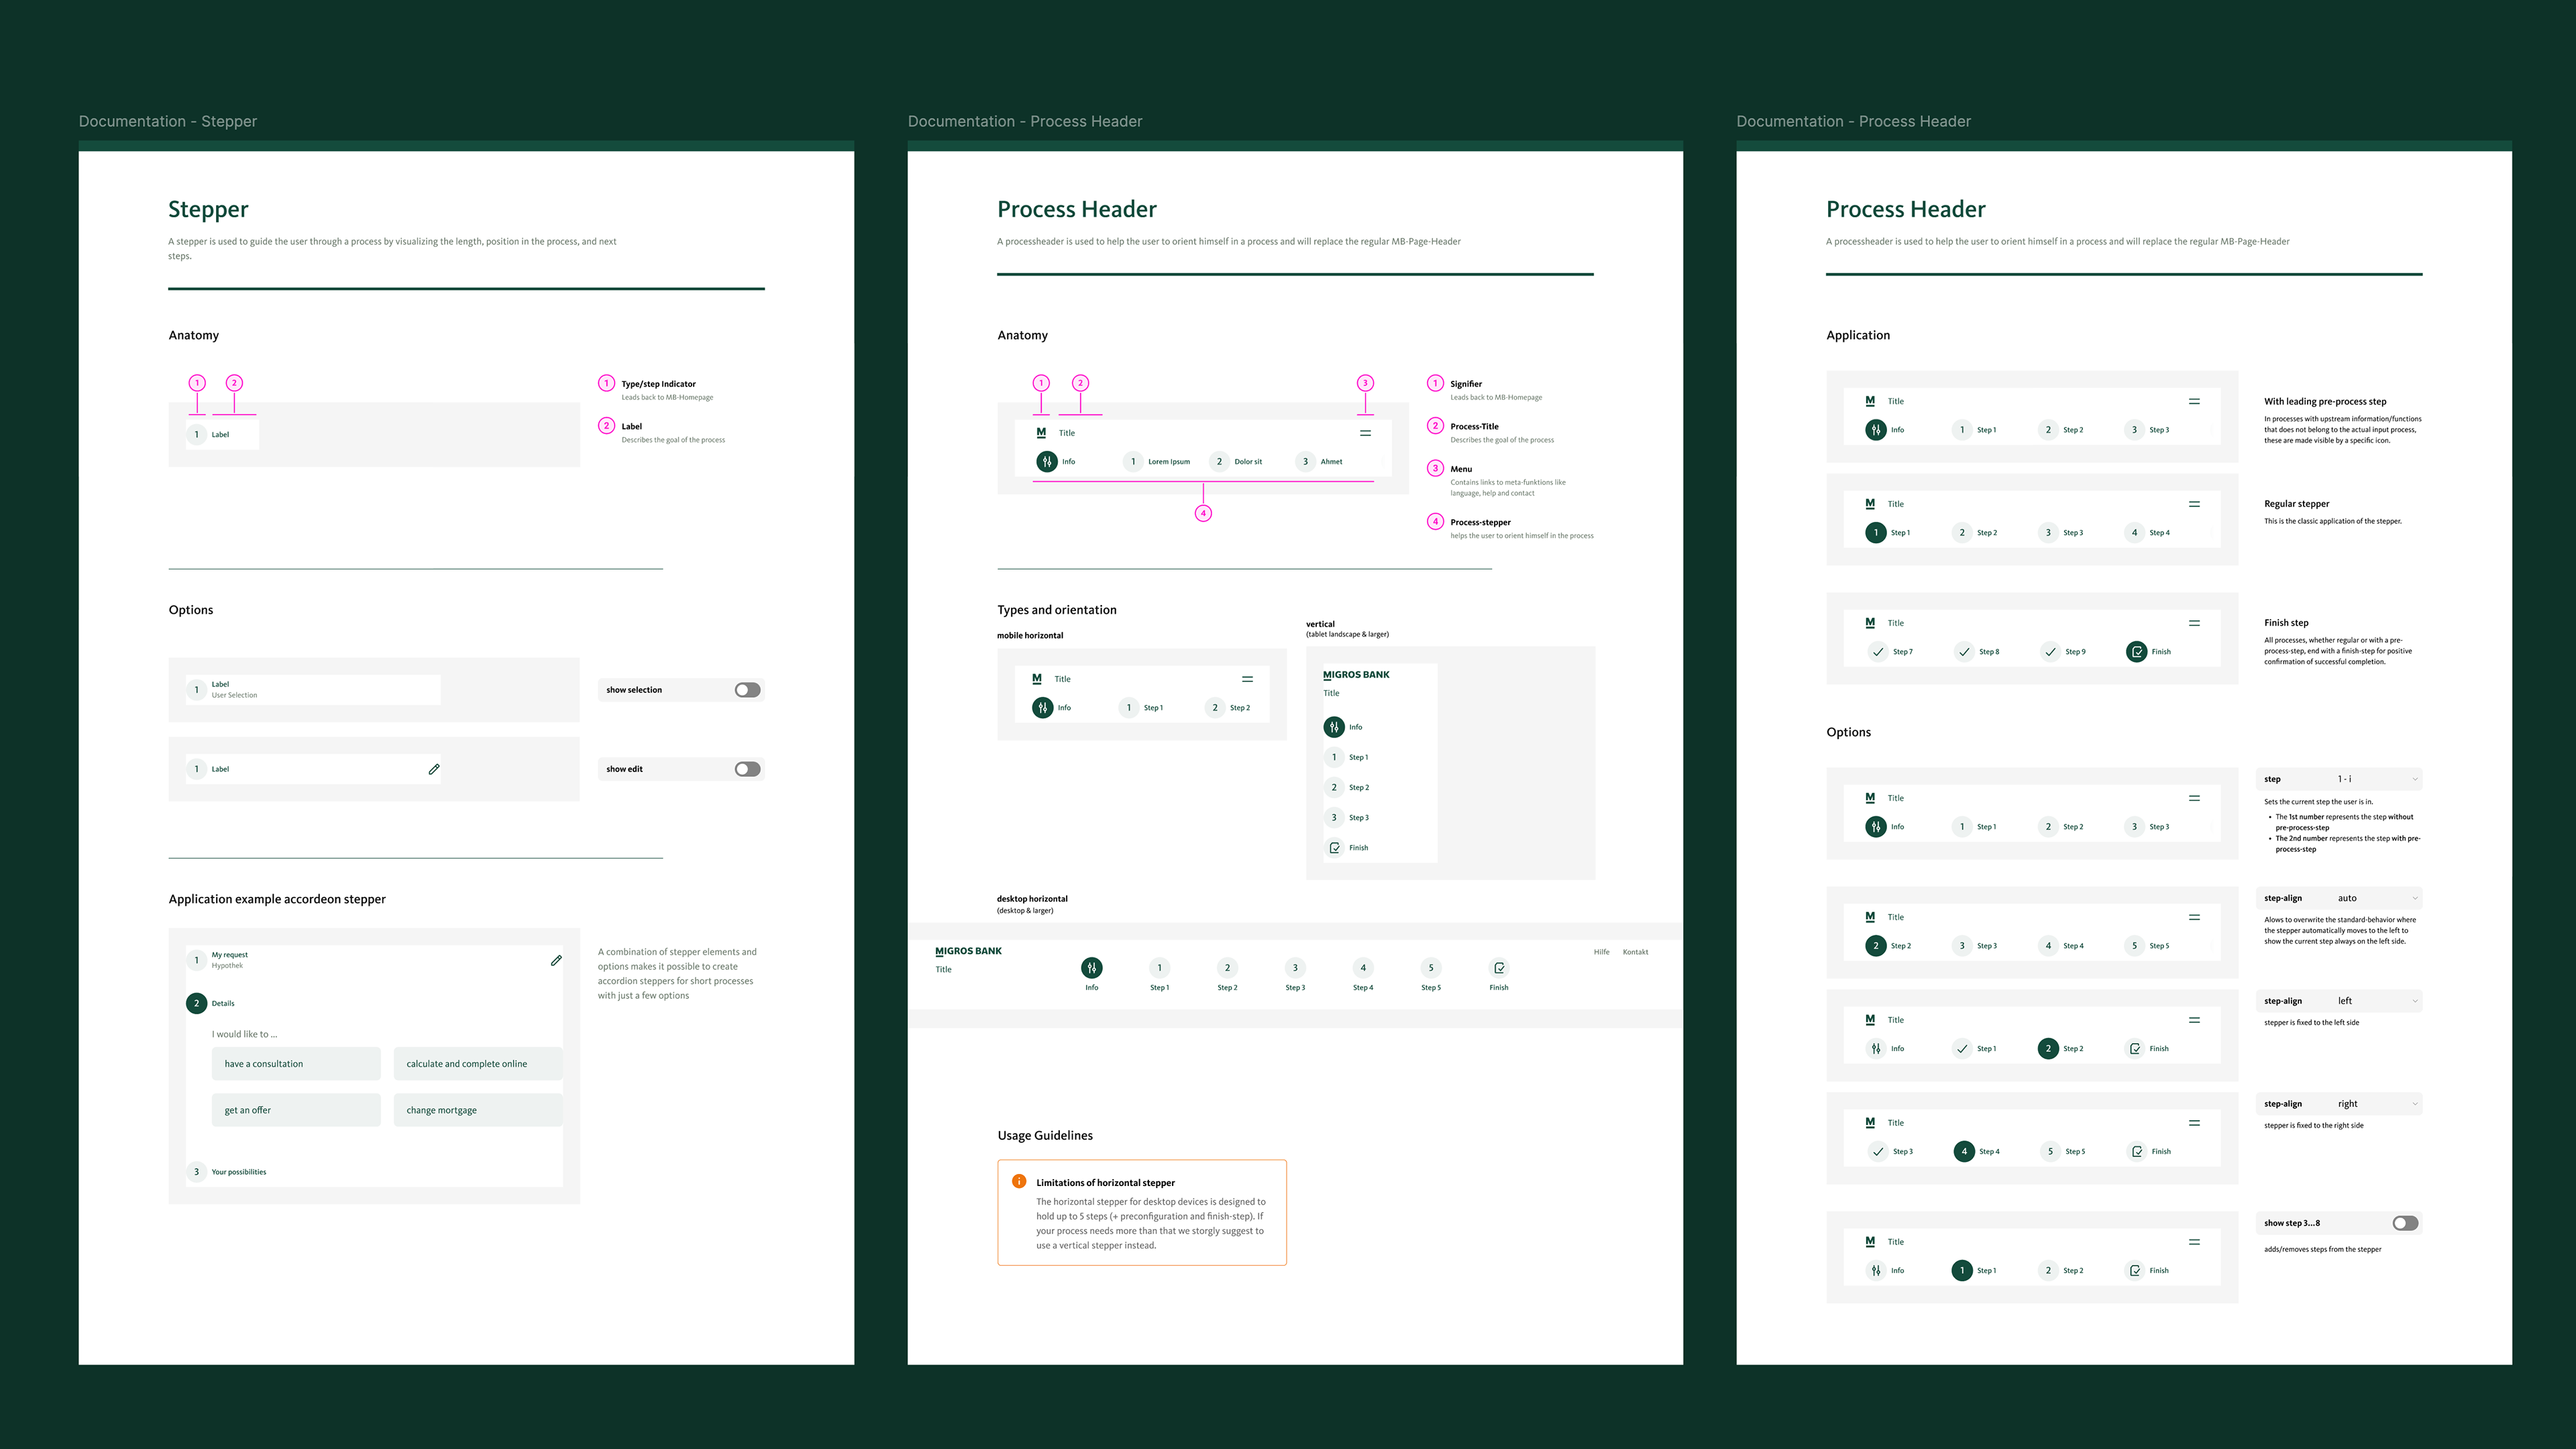The height and width of the screenshot is (1449, 2576).
Task: Select Step 3 in the desktop horizontal stepper
Action: pos(1295,968)
